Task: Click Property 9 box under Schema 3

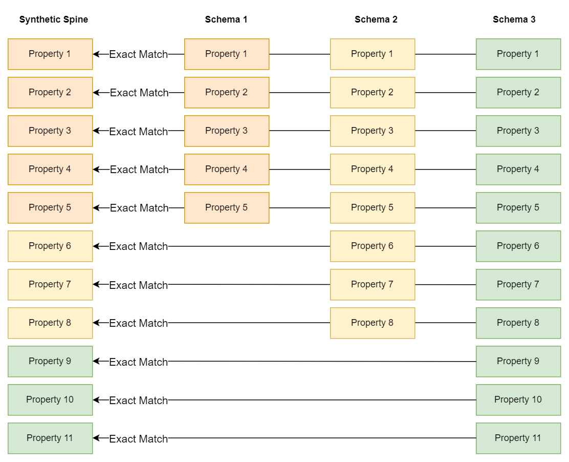Action: [518, 362]
